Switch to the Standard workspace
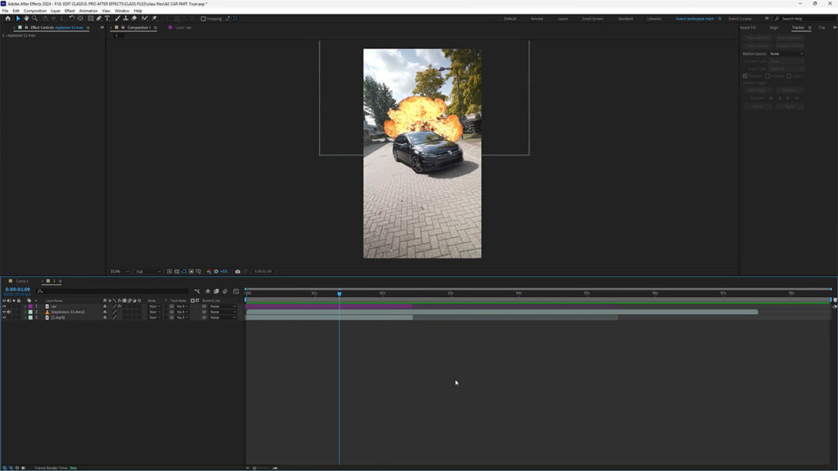838x471 pixels. coord(624,18)
